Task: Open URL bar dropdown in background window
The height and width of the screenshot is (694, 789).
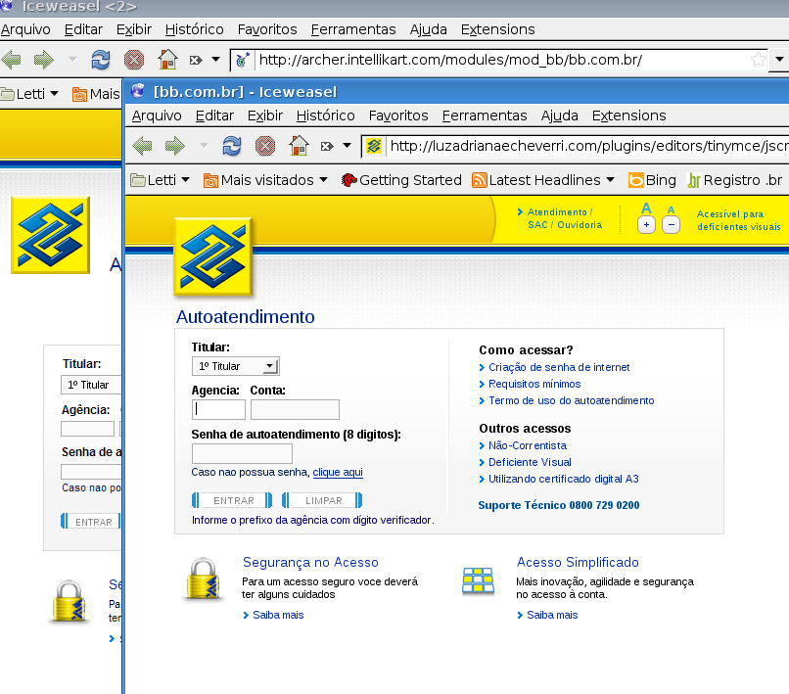Action: pos(779,60)
